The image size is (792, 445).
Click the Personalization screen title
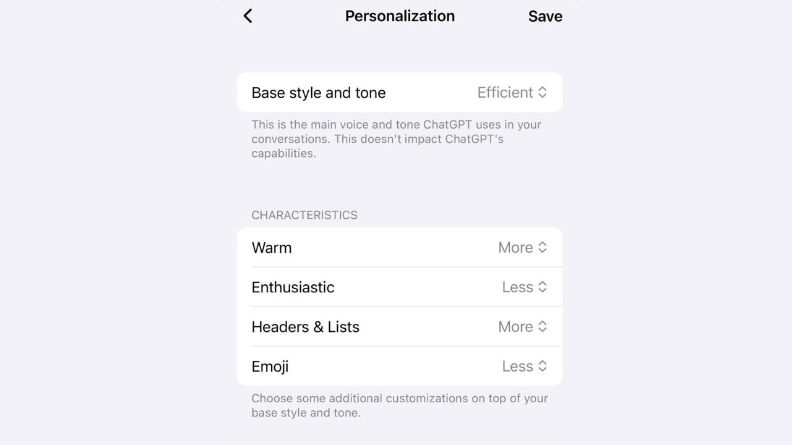[400, 16]
